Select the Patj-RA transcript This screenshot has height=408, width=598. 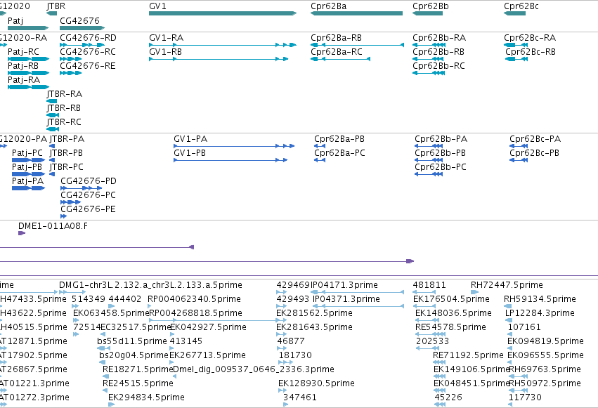tap(29, 87)
